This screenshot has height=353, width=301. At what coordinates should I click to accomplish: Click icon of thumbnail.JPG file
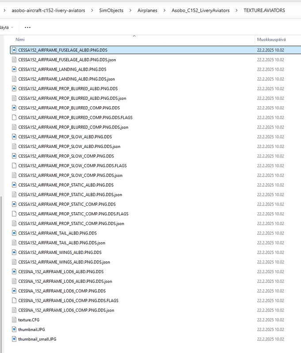click(x=14, y=329)
